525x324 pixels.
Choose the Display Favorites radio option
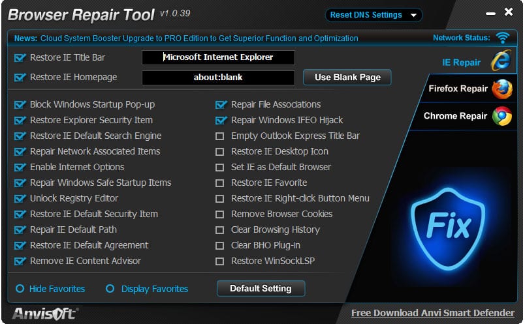110,289
